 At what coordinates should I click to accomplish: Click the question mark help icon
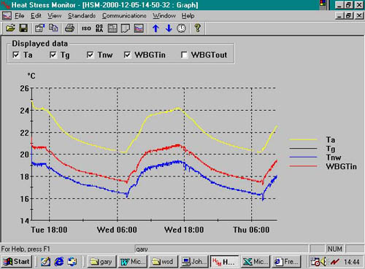[x=198, y=28]
